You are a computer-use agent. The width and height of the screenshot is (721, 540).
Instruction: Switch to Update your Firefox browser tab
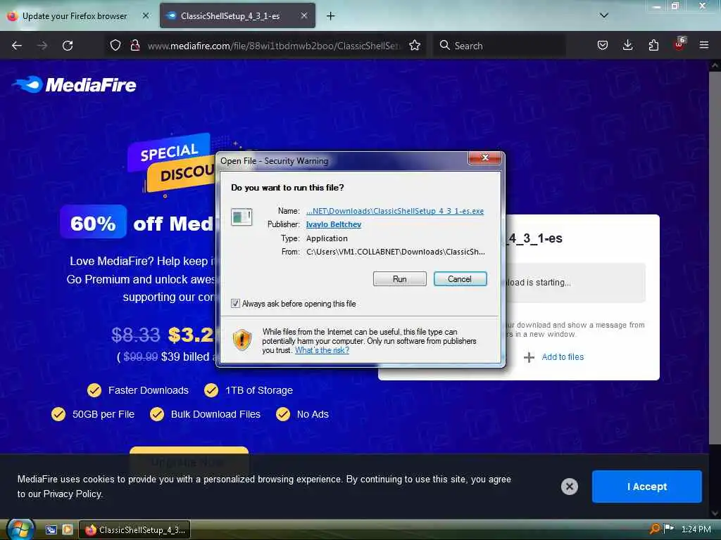[75, 16]
